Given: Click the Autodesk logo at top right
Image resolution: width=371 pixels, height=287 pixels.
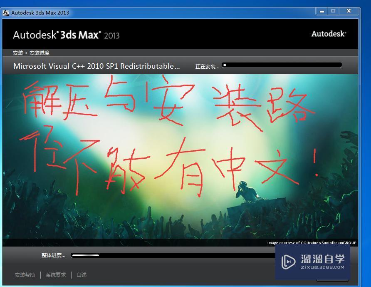Looking at the screenshot, I should [x=328, y=33].
